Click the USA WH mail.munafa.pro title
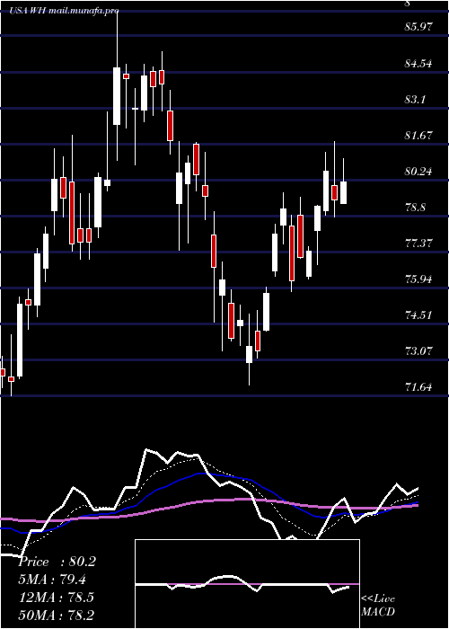Viewport: 449px width, 629px height. (65, 11)
